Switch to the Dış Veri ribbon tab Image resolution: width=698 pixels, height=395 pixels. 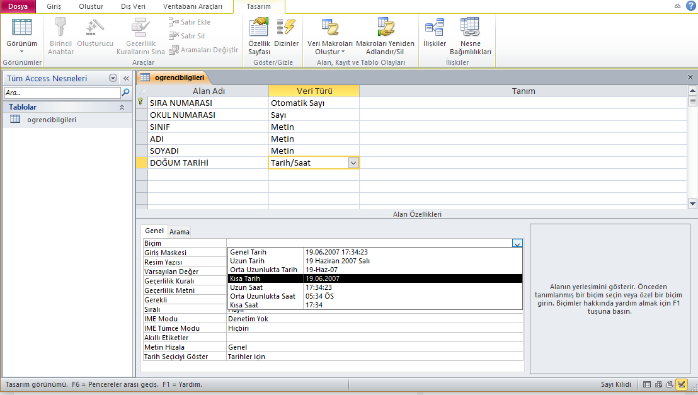(133, 6)
